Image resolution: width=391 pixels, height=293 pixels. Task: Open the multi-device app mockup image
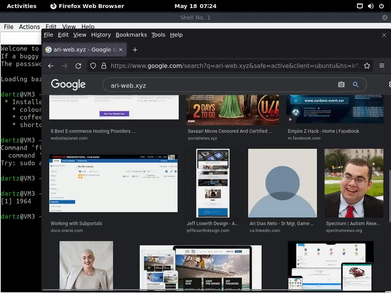coord(331,265)
